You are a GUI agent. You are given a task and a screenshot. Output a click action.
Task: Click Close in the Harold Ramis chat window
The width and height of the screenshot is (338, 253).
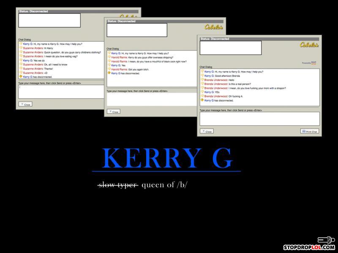(x=114, y=112)
